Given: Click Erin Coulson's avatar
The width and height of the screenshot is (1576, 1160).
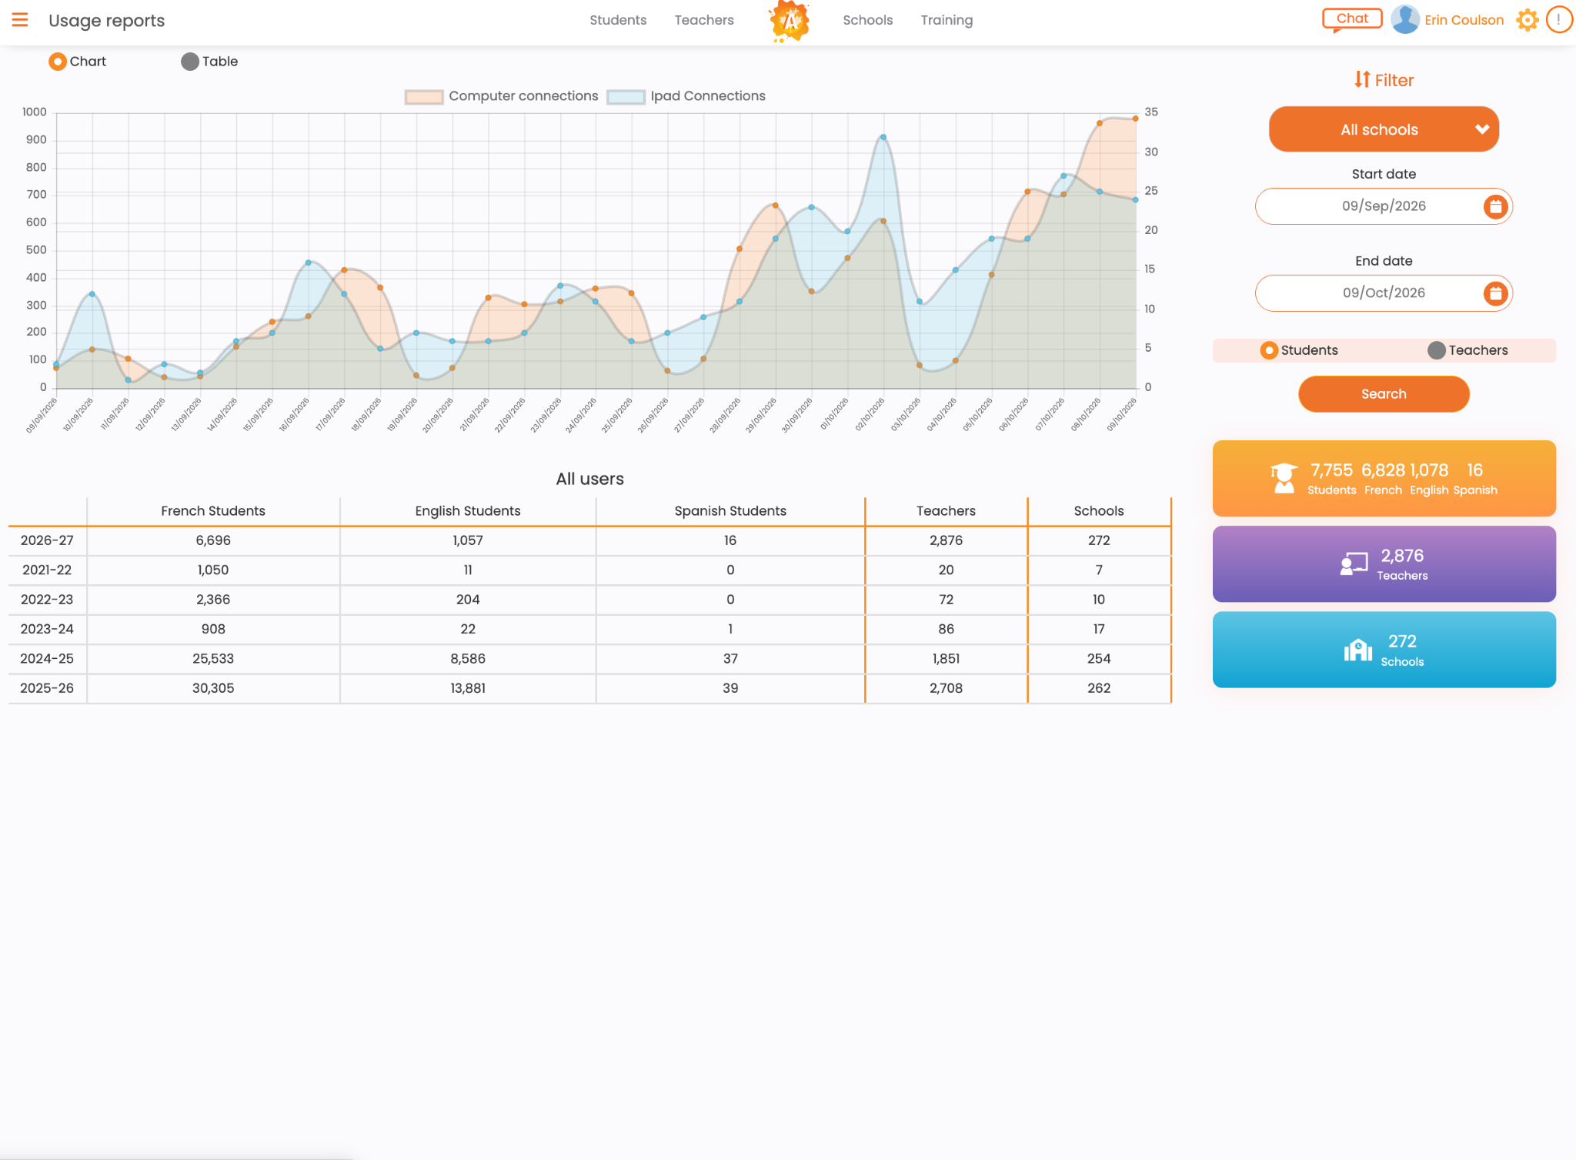Looking at the screenshot, I should (1405, 20).
